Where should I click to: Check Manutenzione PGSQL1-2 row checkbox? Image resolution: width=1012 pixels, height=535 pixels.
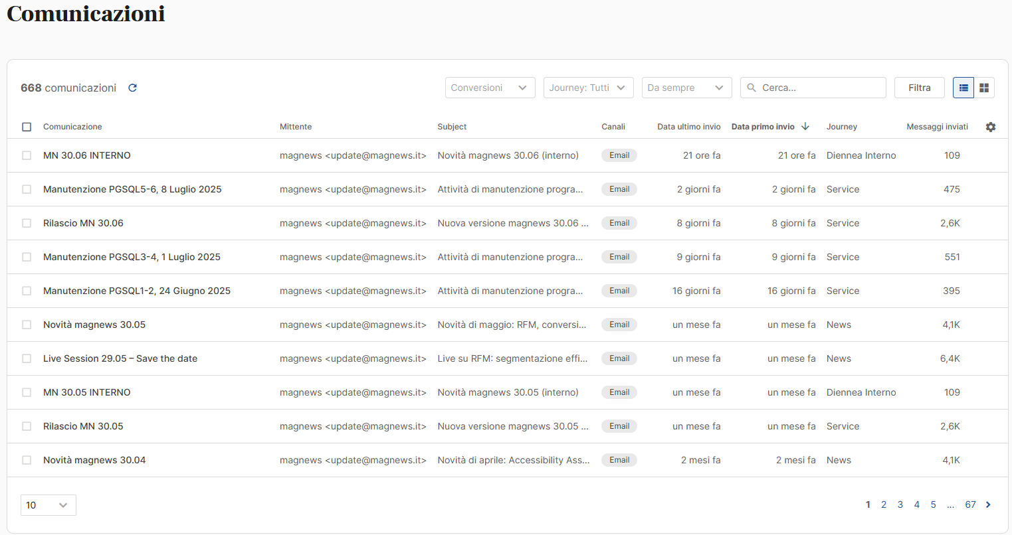27,291
